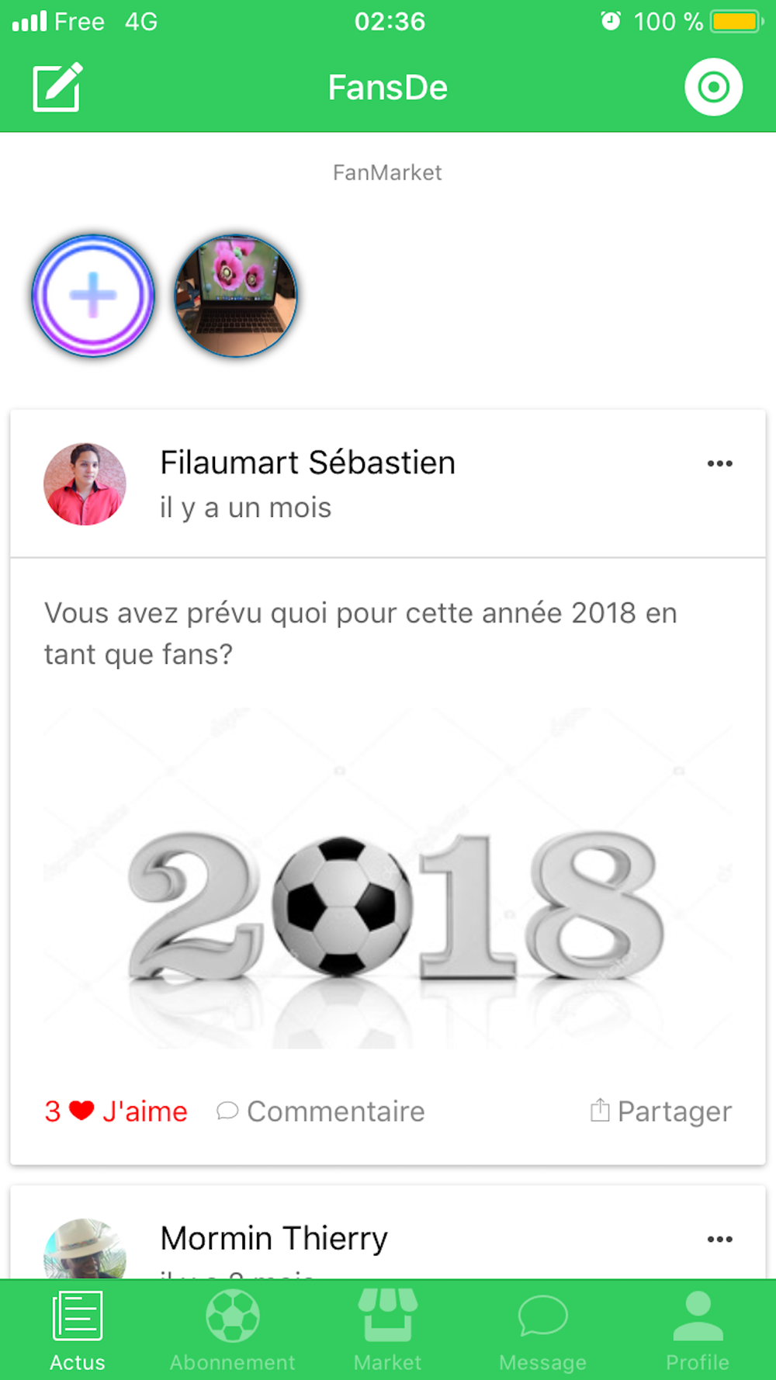Switch to the Actus tab
Image resolution: width=776 pixels, height=1380 pixels.
click(78, 1330)
